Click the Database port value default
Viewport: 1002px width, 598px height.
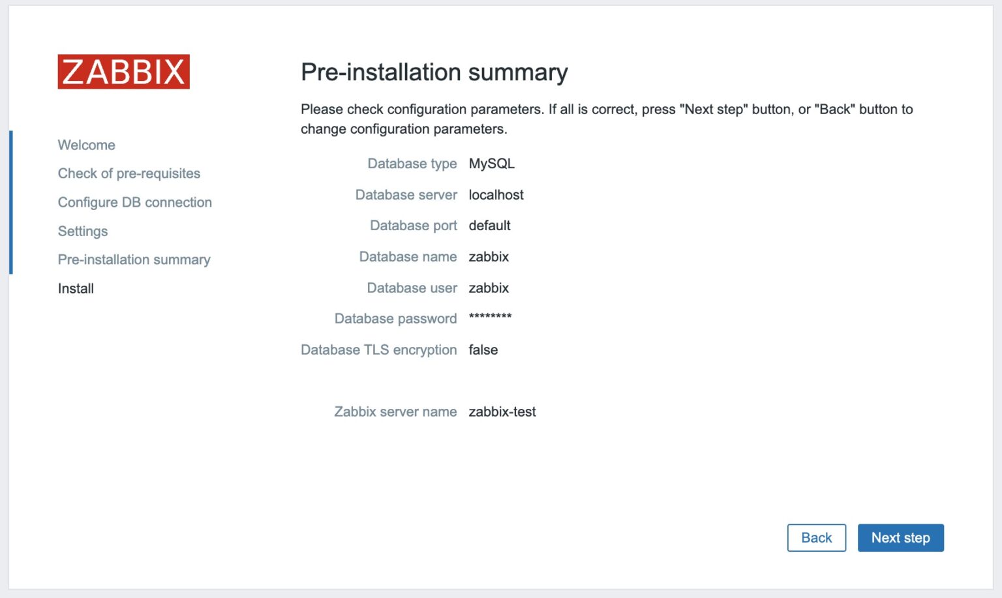pos(490,226)
